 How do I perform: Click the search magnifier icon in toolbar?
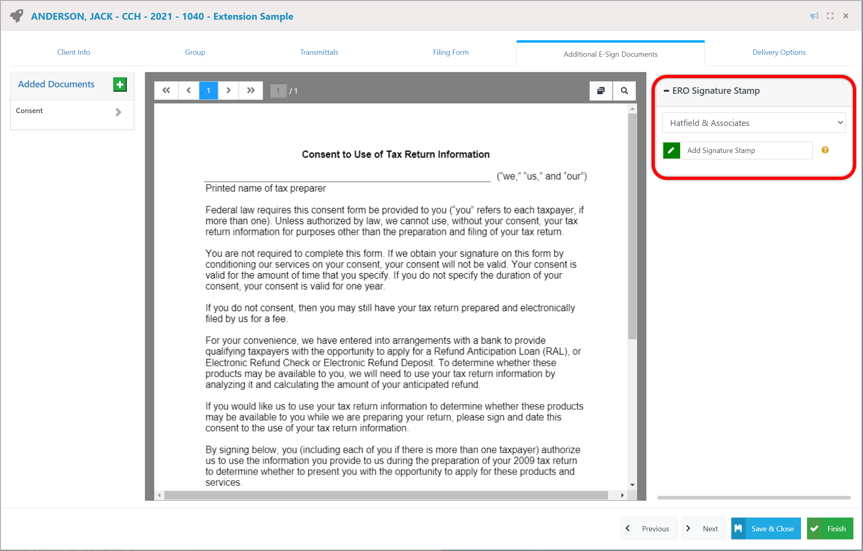coord(625,91)
